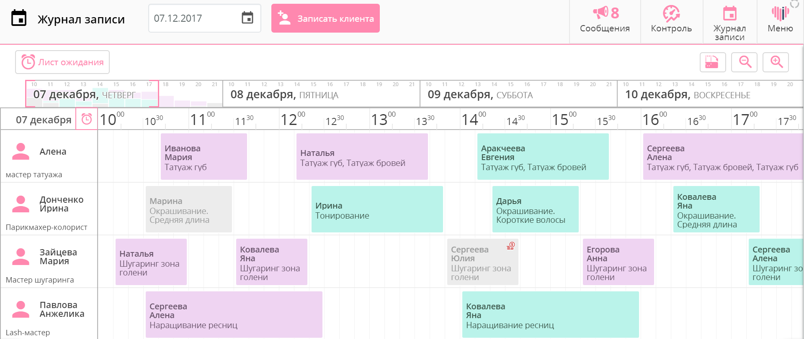Click the Записать клиента button
Image resolution: width=804 pixels, height=339 pixels.
click(x=325, y=18)
